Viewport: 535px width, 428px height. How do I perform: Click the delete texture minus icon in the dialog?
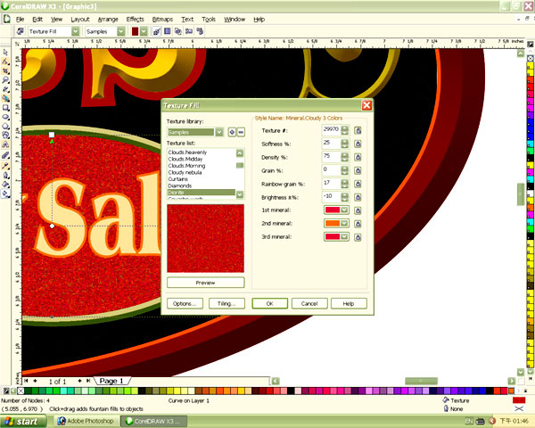point(241,132)
